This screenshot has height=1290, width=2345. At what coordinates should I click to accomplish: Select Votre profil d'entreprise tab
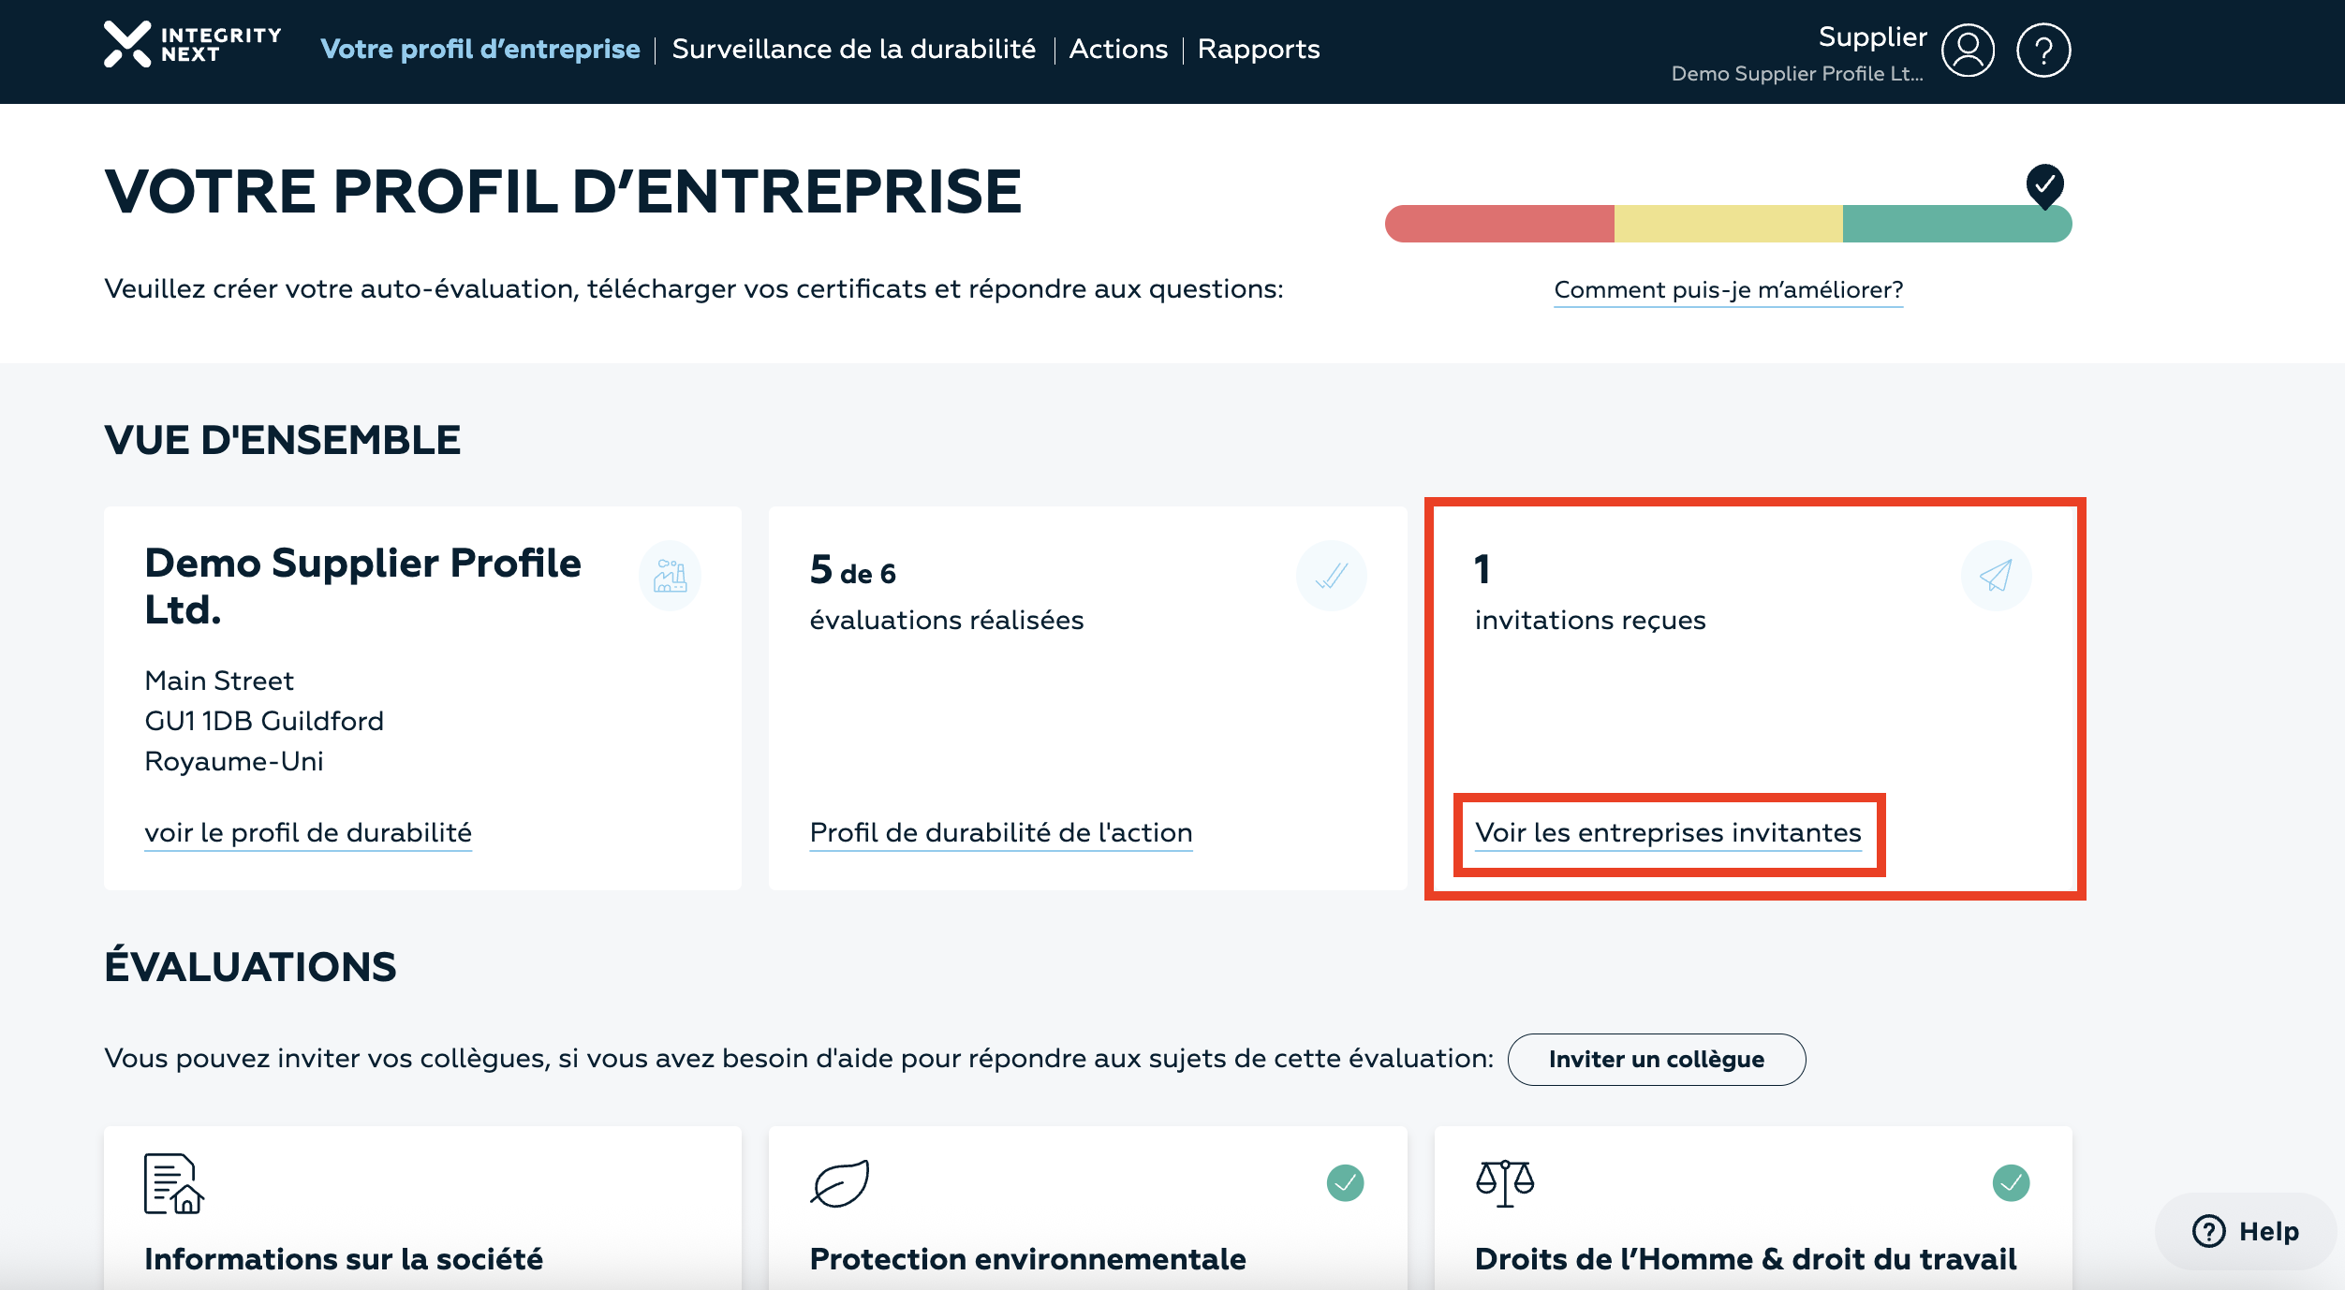point(479,50)
